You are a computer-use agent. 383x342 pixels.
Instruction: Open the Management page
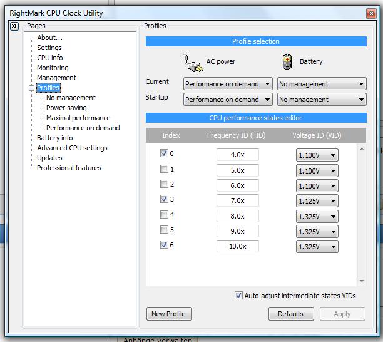57,78
